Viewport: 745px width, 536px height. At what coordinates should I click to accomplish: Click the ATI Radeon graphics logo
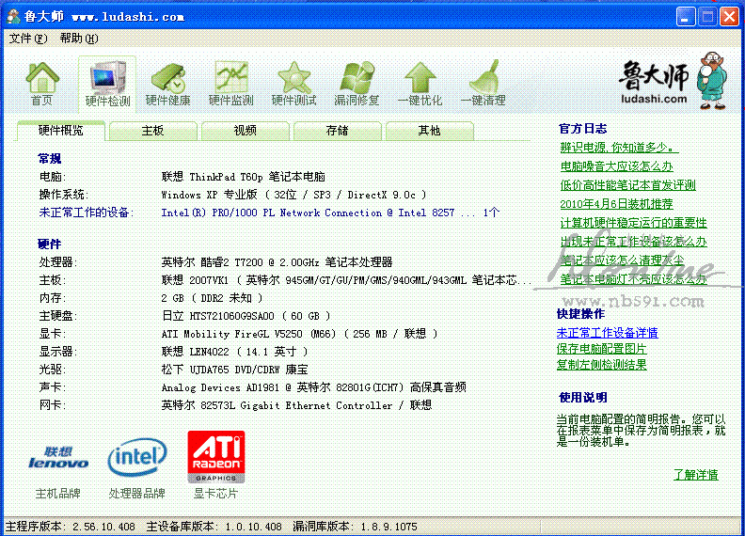[x=216, y=457]
